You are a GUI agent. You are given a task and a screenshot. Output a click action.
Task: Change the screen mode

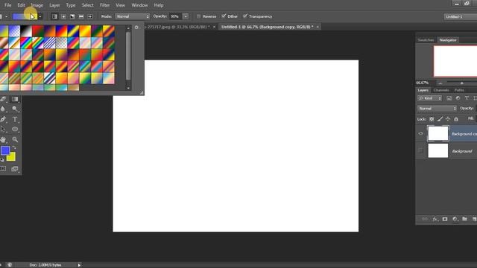pyautogui.click(x=15, y=169)
